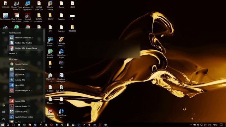Select the Elevation desktop folder

(x=61, y=17)
